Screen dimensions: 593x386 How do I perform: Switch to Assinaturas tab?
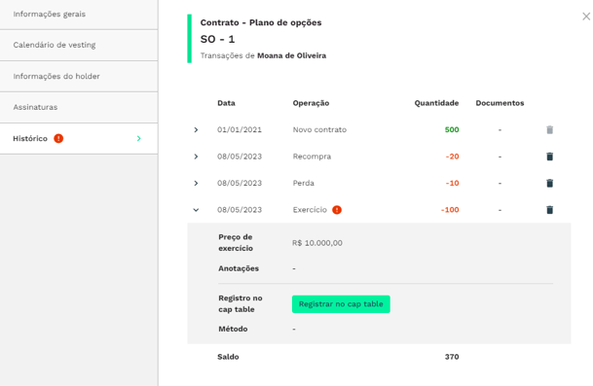79,107
